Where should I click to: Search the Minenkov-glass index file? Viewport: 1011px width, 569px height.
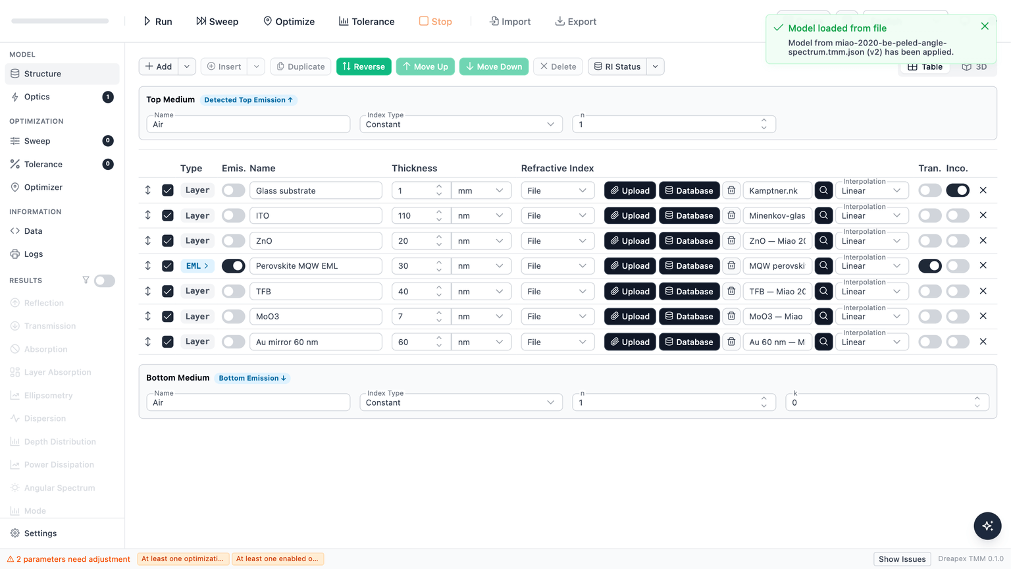pos(823,215)
